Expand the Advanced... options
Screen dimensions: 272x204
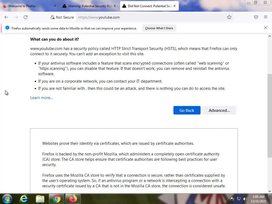[x=219, y=110]
